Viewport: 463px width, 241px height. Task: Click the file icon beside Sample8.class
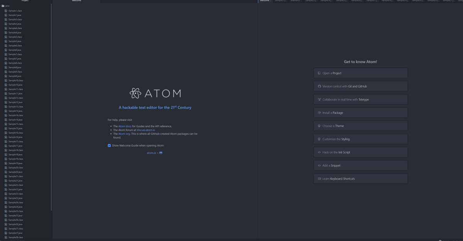coord(6,63)
